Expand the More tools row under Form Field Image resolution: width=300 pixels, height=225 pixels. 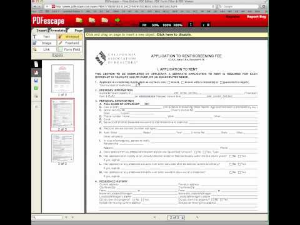tap(57, 55)
